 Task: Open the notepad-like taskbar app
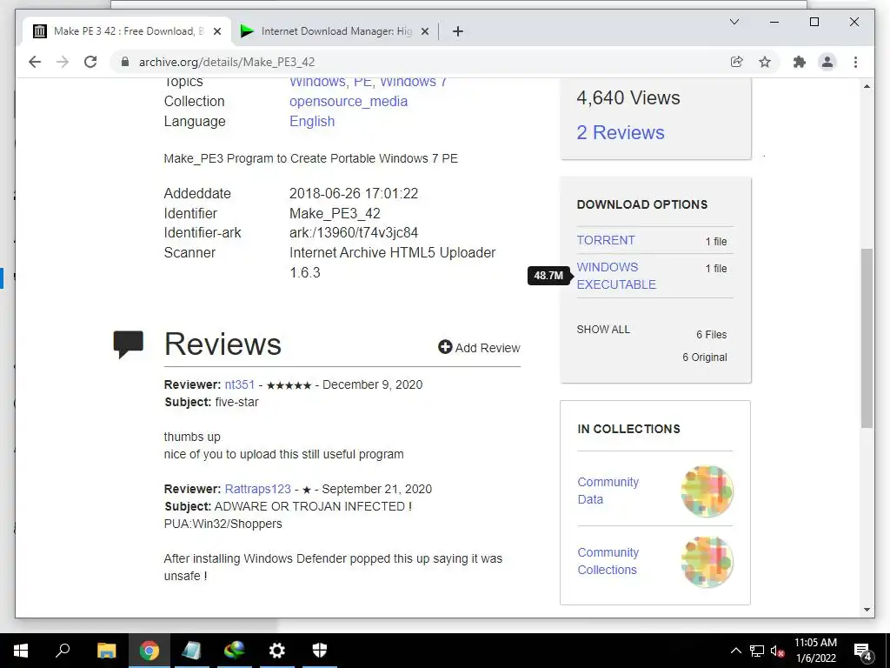[191, 651]
